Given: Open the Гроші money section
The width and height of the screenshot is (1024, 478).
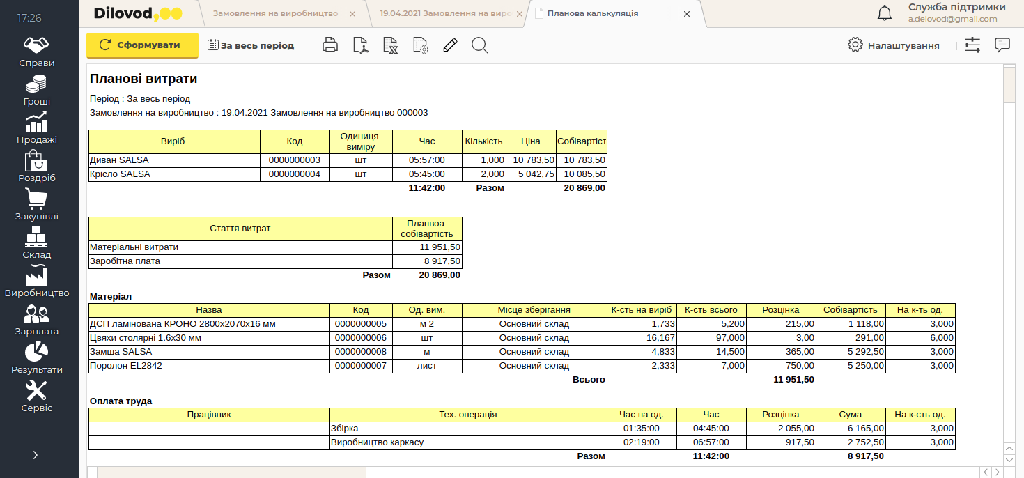Looking at the screenshot, I should pos(36,90).
